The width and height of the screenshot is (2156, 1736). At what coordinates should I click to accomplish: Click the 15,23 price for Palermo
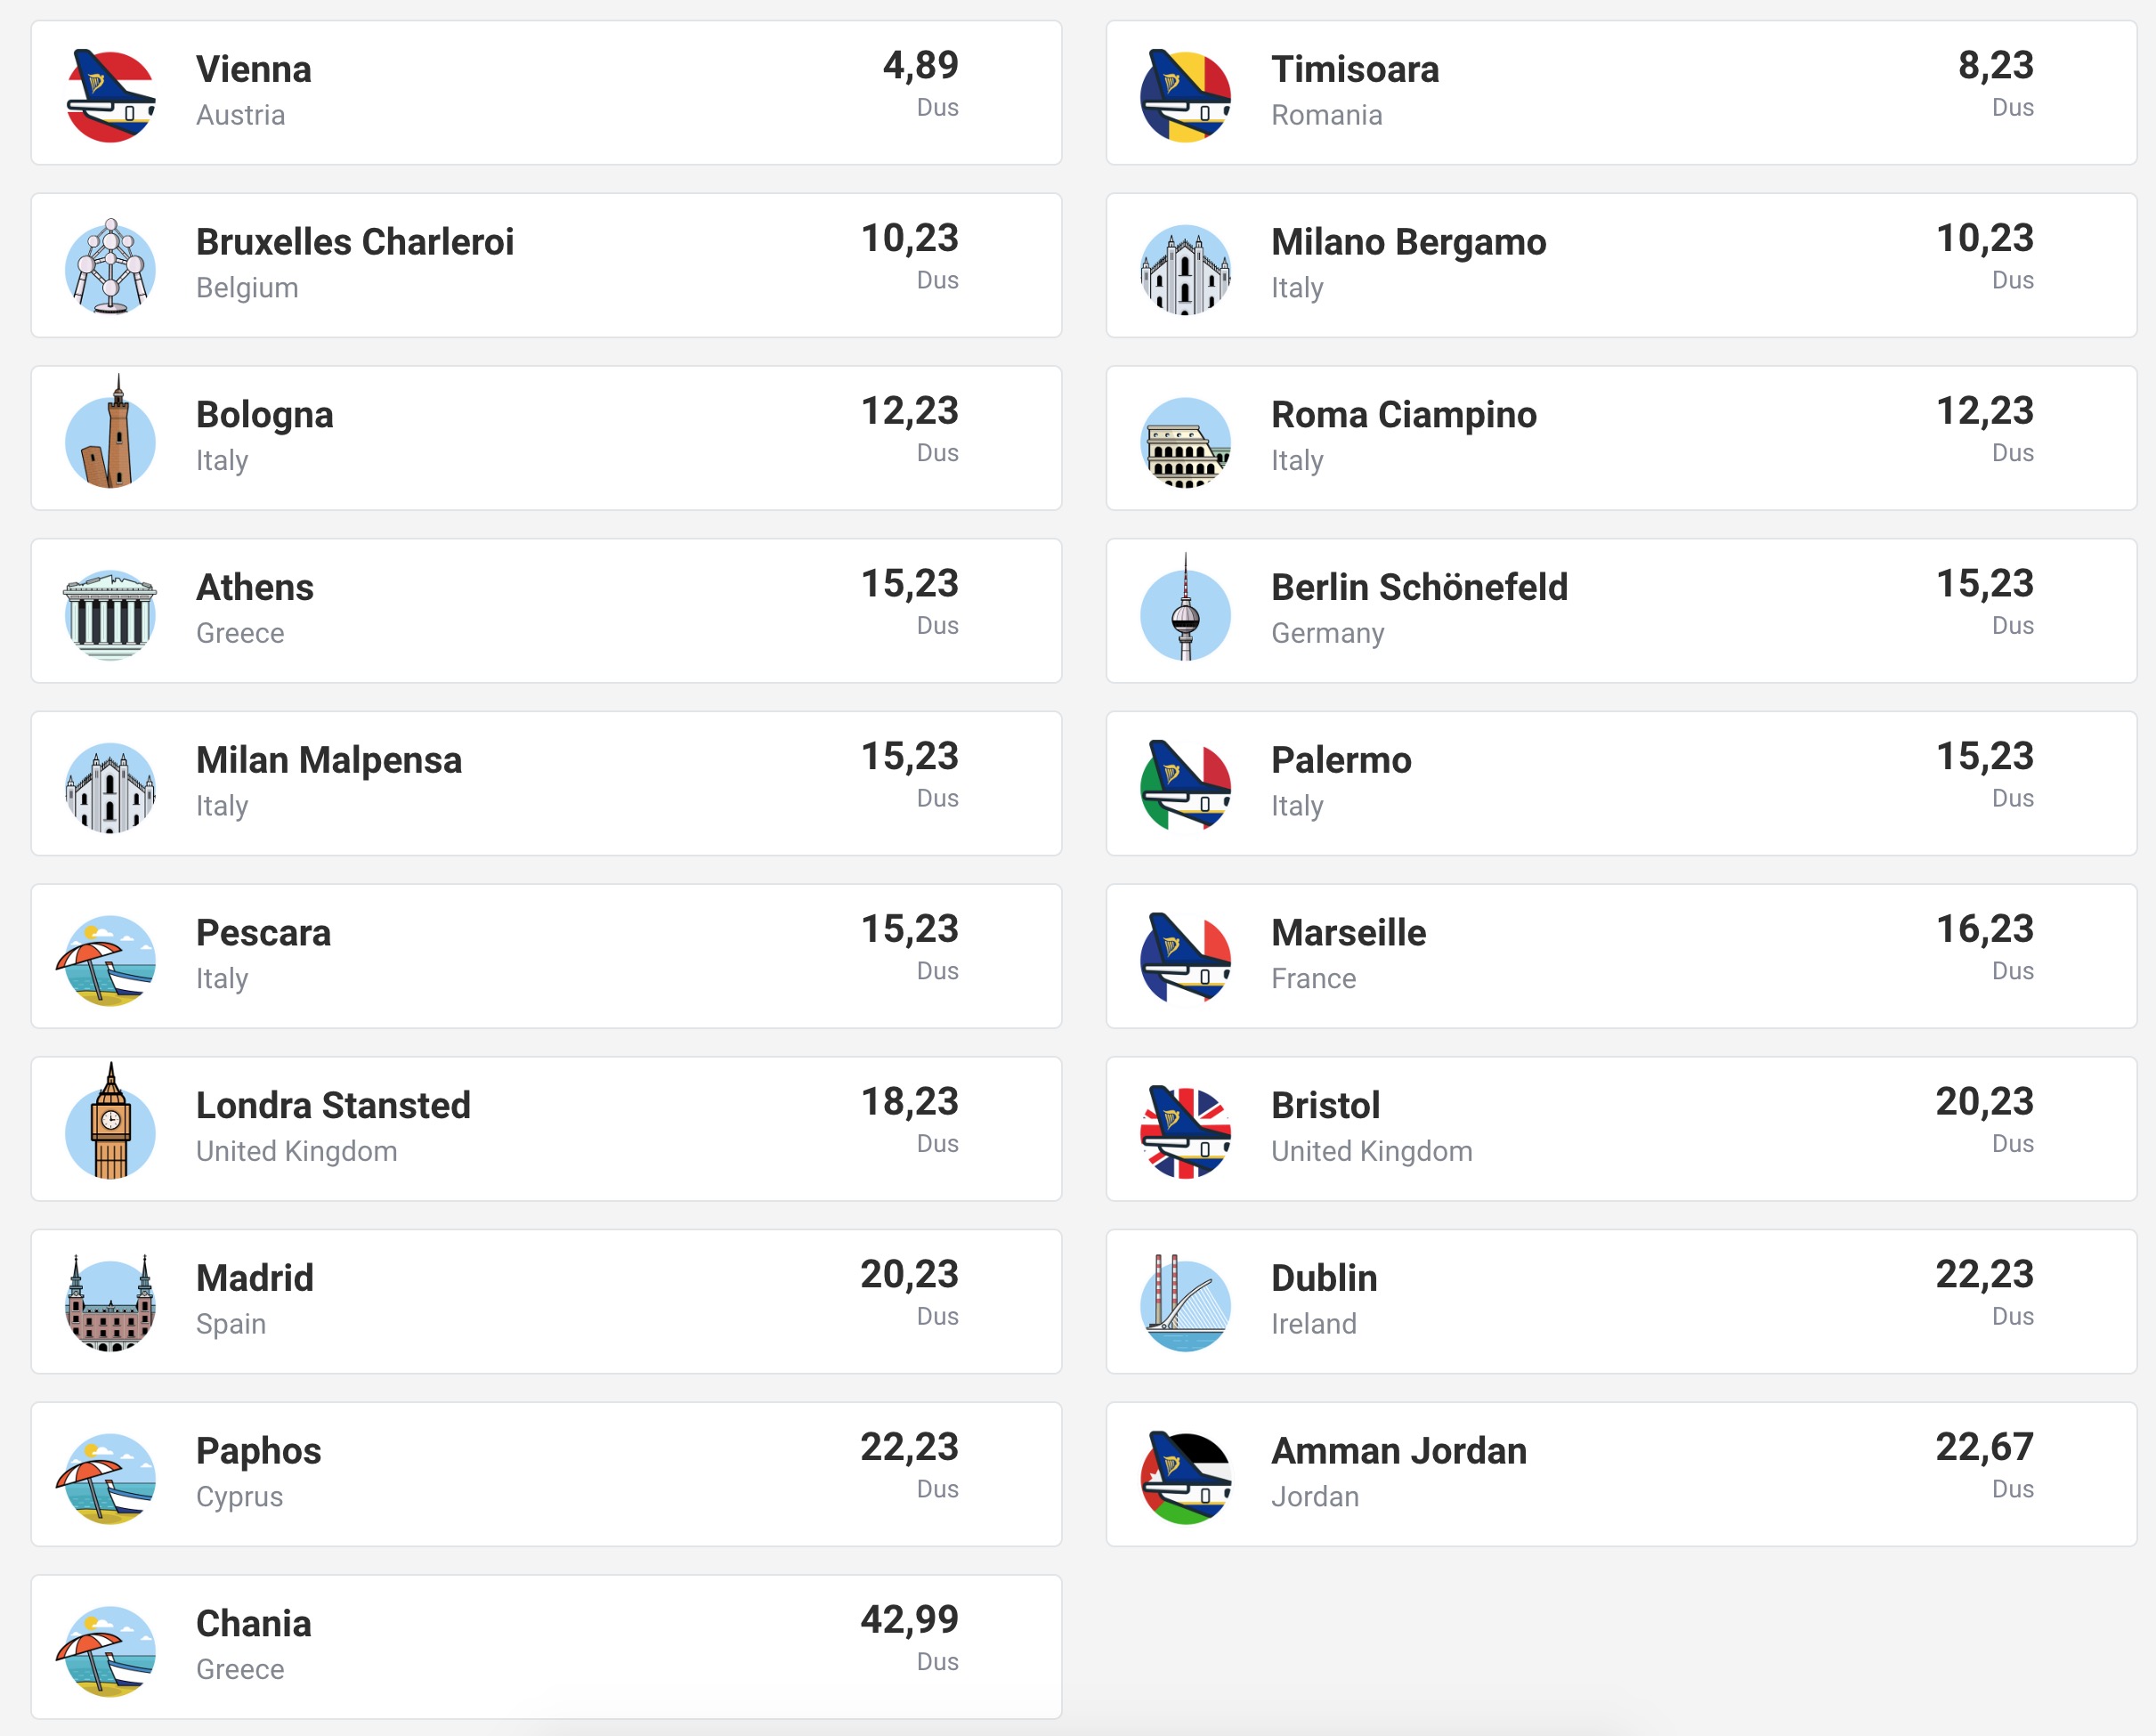coord(1984,757)
